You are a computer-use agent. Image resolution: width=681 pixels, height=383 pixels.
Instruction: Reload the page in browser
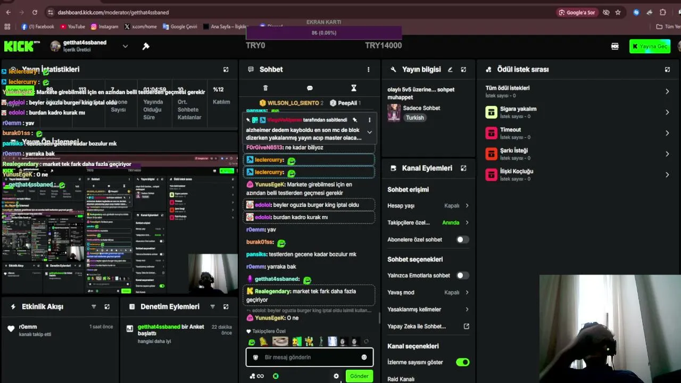(x=35, y=12)
